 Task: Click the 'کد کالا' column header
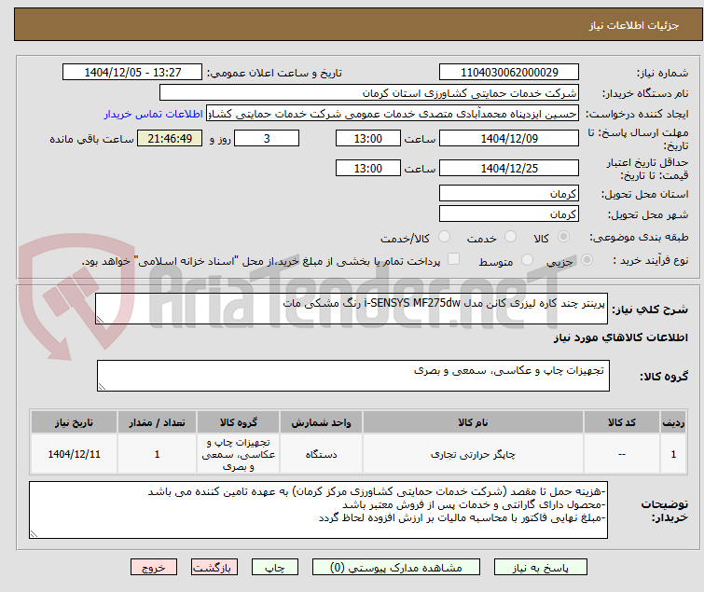pyautogui.click(x=622, y=422)
